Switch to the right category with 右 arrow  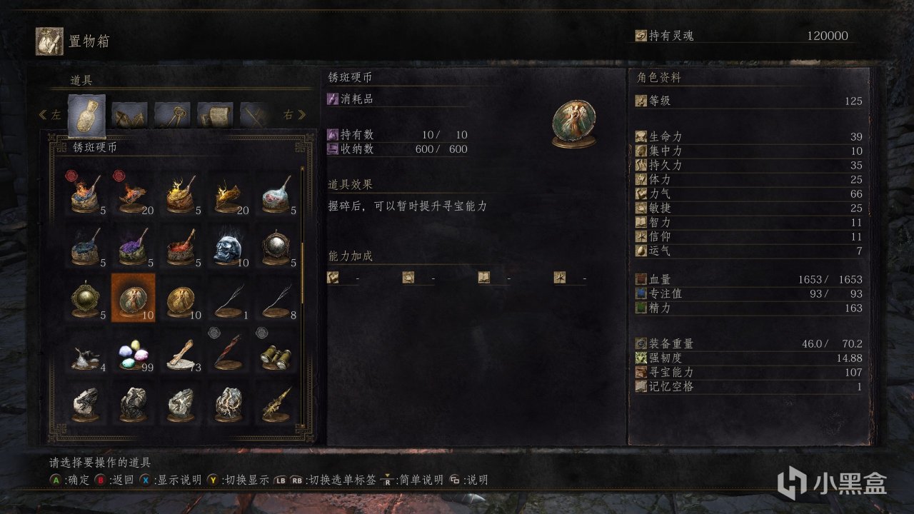click(x=295, y=115)
